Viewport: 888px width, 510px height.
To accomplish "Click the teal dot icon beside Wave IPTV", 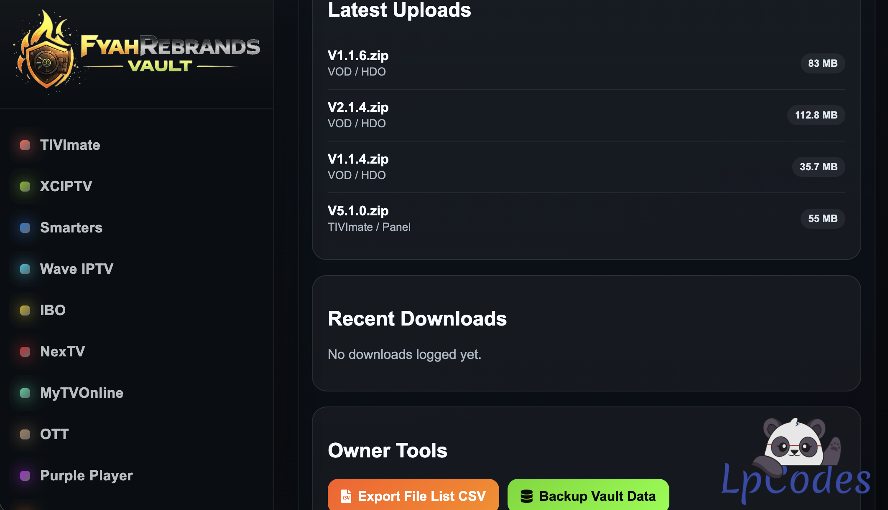I will click(x=25, y=269).
